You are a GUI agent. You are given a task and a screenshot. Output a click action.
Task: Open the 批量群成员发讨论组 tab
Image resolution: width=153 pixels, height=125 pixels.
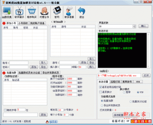[x=29, y=73]
